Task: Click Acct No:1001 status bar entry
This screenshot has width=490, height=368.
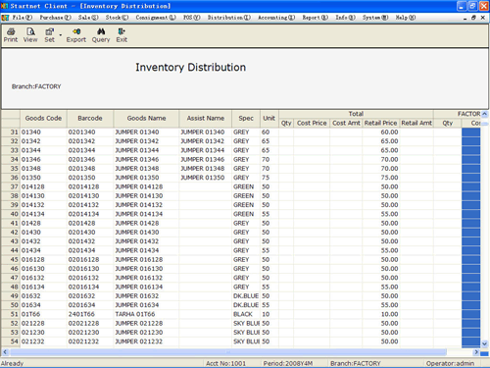Action: [x=225, y=363]
